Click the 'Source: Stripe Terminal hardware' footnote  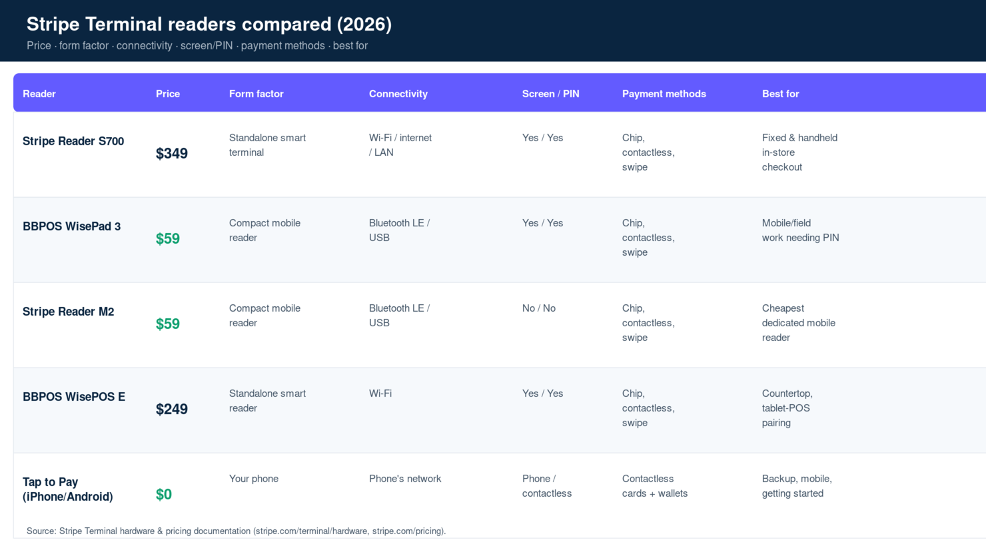click(237, 531)
